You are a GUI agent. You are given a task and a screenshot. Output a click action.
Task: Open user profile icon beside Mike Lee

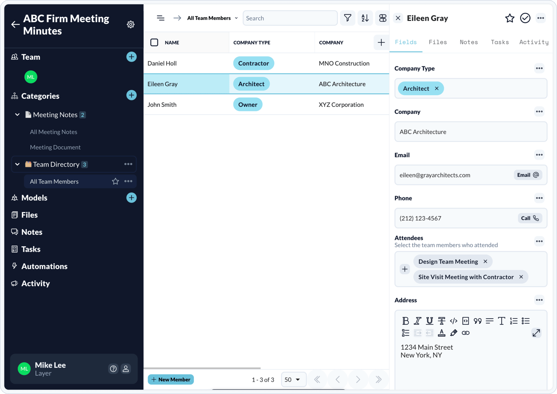click(x=126, y=369)
